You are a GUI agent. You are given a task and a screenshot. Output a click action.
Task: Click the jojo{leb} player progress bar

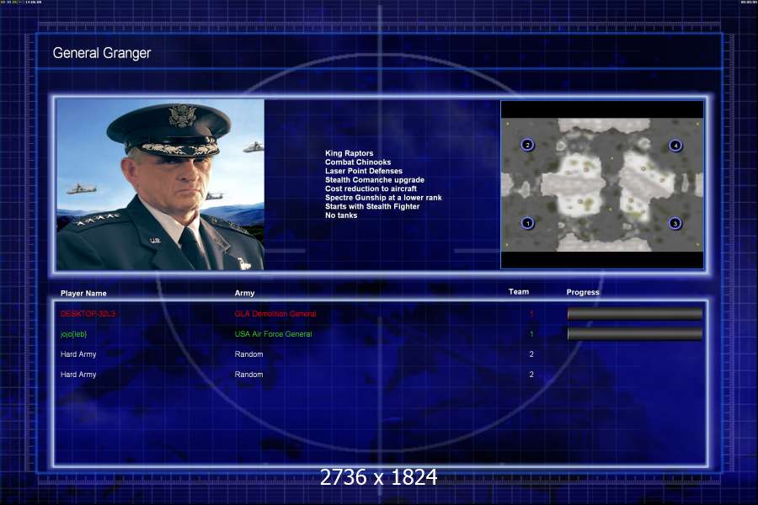[635, 333]
